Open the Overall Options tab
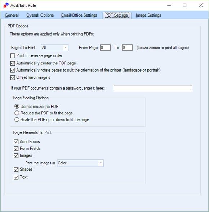 coord(40,15)
